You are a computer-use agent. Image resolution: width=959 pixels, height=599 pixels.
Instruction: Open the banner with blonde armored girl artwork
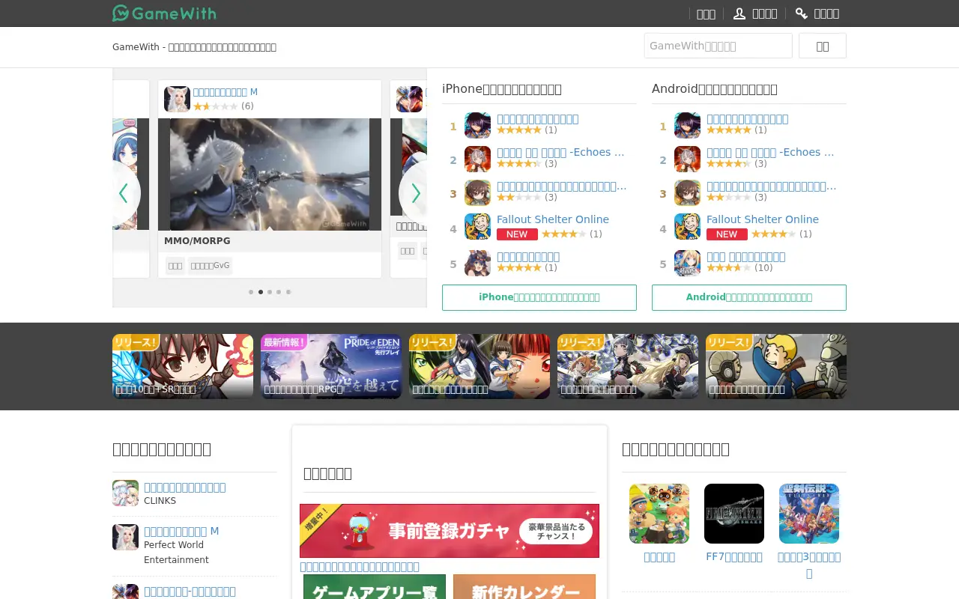click(628, 366)
